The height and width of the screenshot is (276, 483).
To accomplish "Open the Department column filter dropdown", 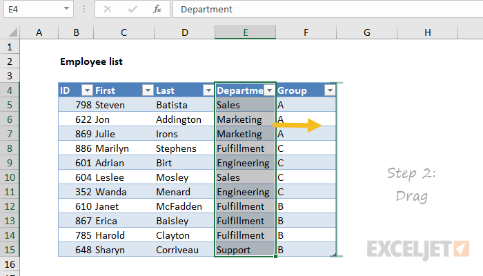I will tap(269, 90).
